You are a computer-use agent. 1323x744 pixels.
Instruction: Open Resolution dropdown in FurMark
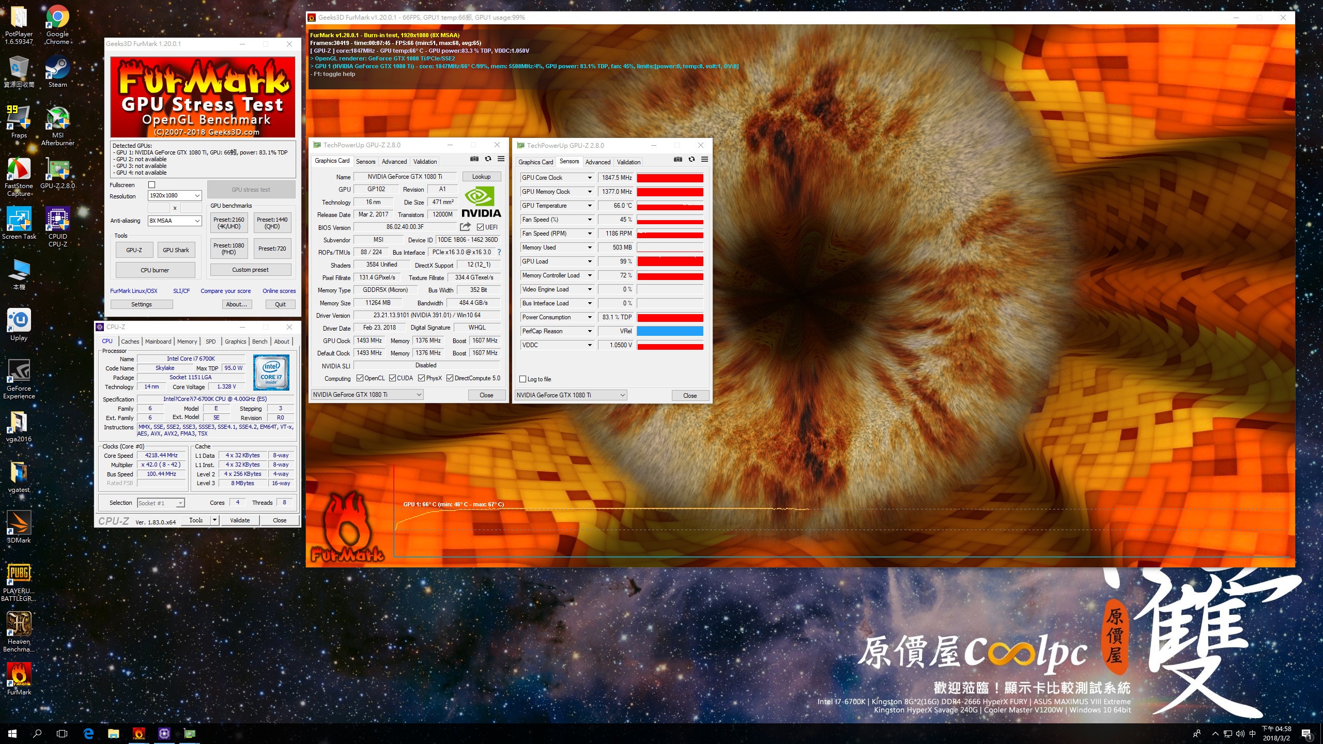click(x=175, y=196)
